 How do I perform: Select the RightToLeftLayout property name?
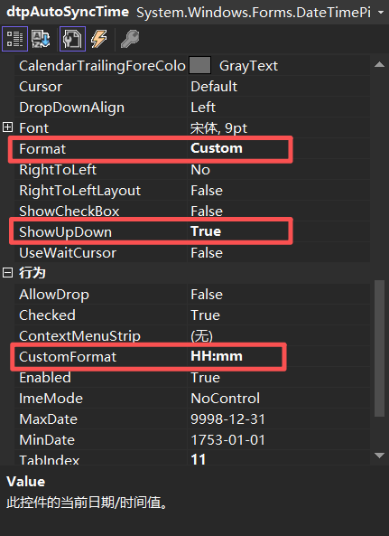(x=79, y=191)
